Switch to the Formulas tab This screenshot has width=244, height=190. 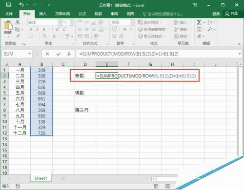(x=82, y=14)
